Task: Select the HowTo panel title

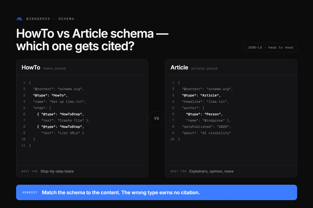Action: click(31, 68)
